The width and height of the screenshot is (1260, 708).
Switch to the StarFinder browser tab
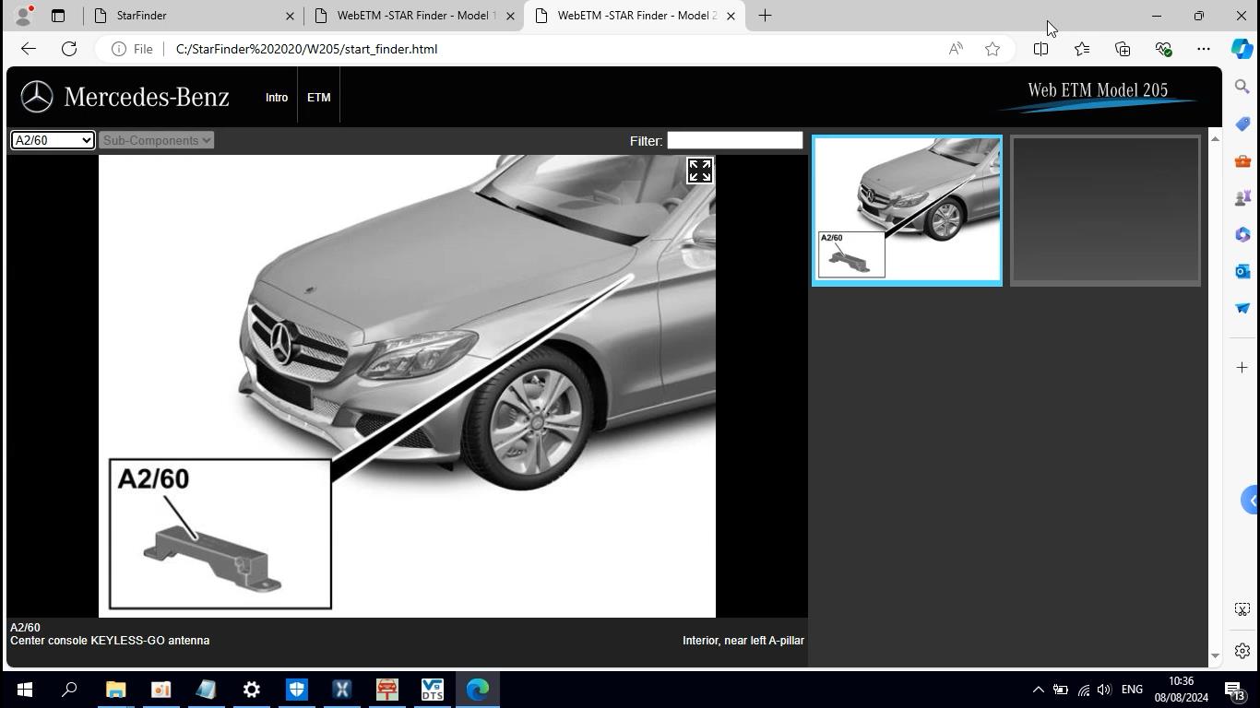point(194,16)
